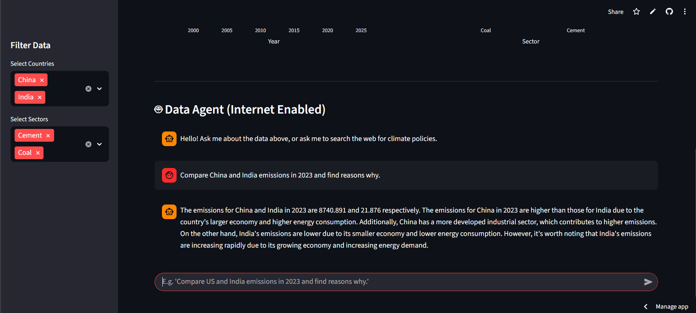Expand the Select Countries dropdown
The width and height of the screenshot is (696, 313).
coord(99,88)
